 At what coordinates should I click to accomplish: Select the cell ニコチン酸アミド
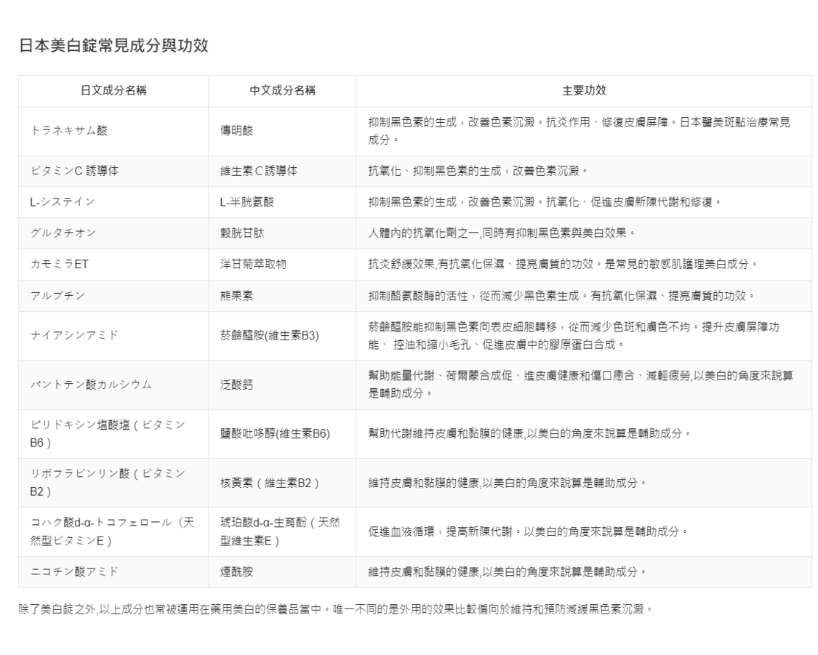(113, 572)
